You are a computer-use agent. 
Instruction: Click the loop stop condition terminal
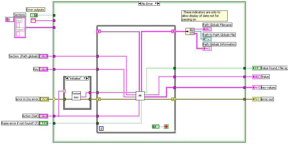pyautogui.click(x=166, y=127)
